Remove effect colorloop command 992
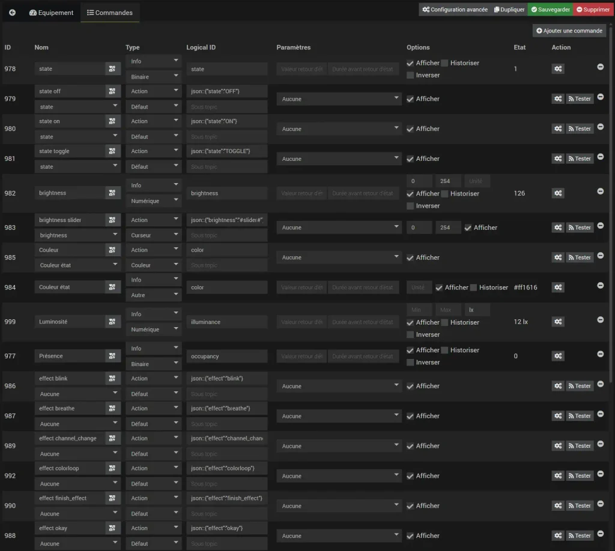This screenshot has height=551, width=615. point(600,474)
